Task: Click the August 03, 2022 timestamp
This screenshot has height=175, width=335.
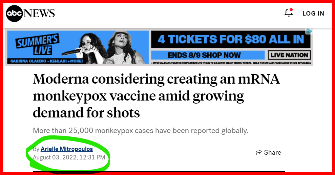Action: tap(69, 157)
